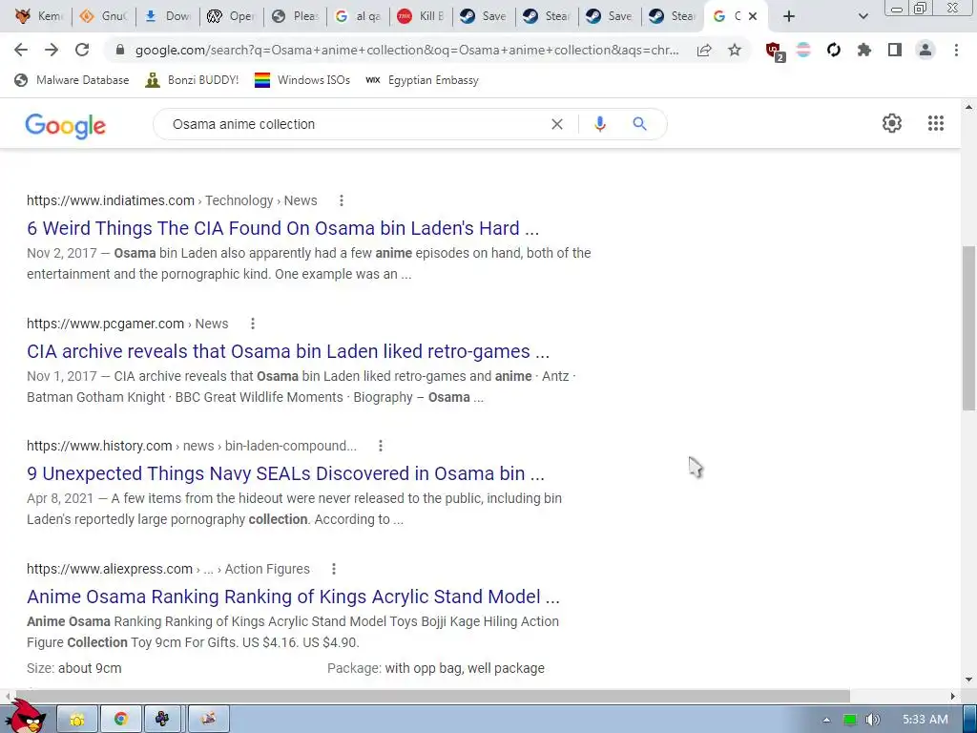Open the Google apps grid
The width and height of the screenshot is (977, 733).
click(935, 123)
